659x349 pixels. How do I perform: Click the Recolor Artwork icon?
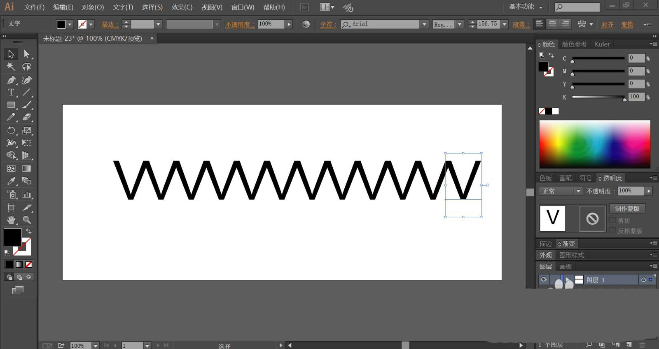pyautogui.click(x=306, y=24)
